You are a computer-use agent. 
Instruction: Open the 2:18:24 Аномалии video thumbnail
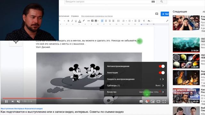[186, 45]
